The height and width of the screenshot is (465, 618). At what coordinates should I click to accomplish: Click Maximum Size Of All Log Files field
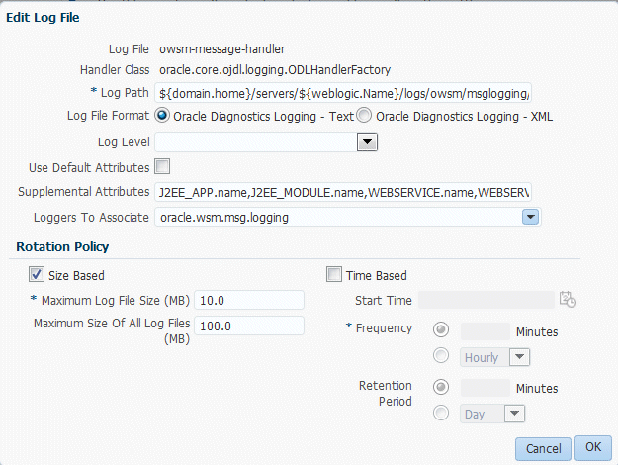[x=249, y=325]
